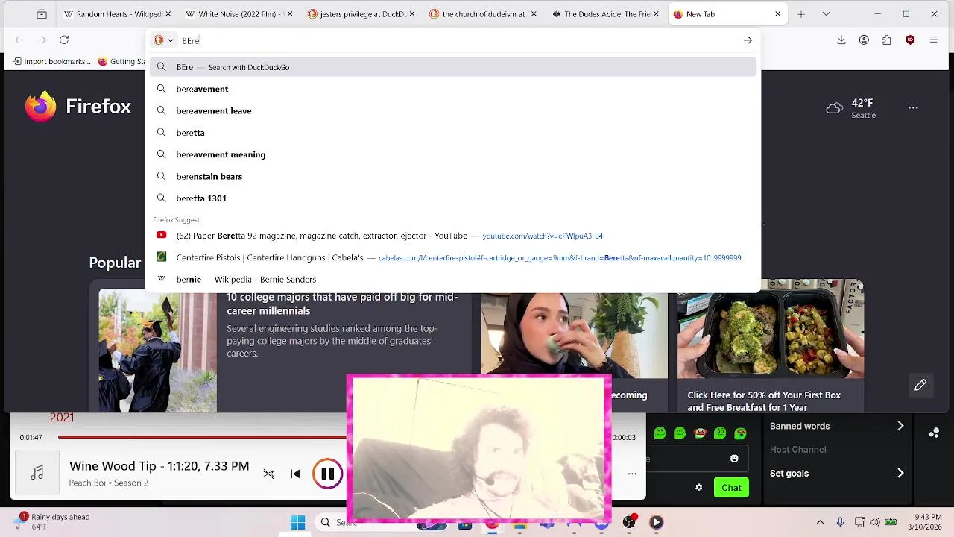The image size is (954, 537).
Task: Click the taskbar microphone icon
Action: pyautogui.click(x=840, y=522)
